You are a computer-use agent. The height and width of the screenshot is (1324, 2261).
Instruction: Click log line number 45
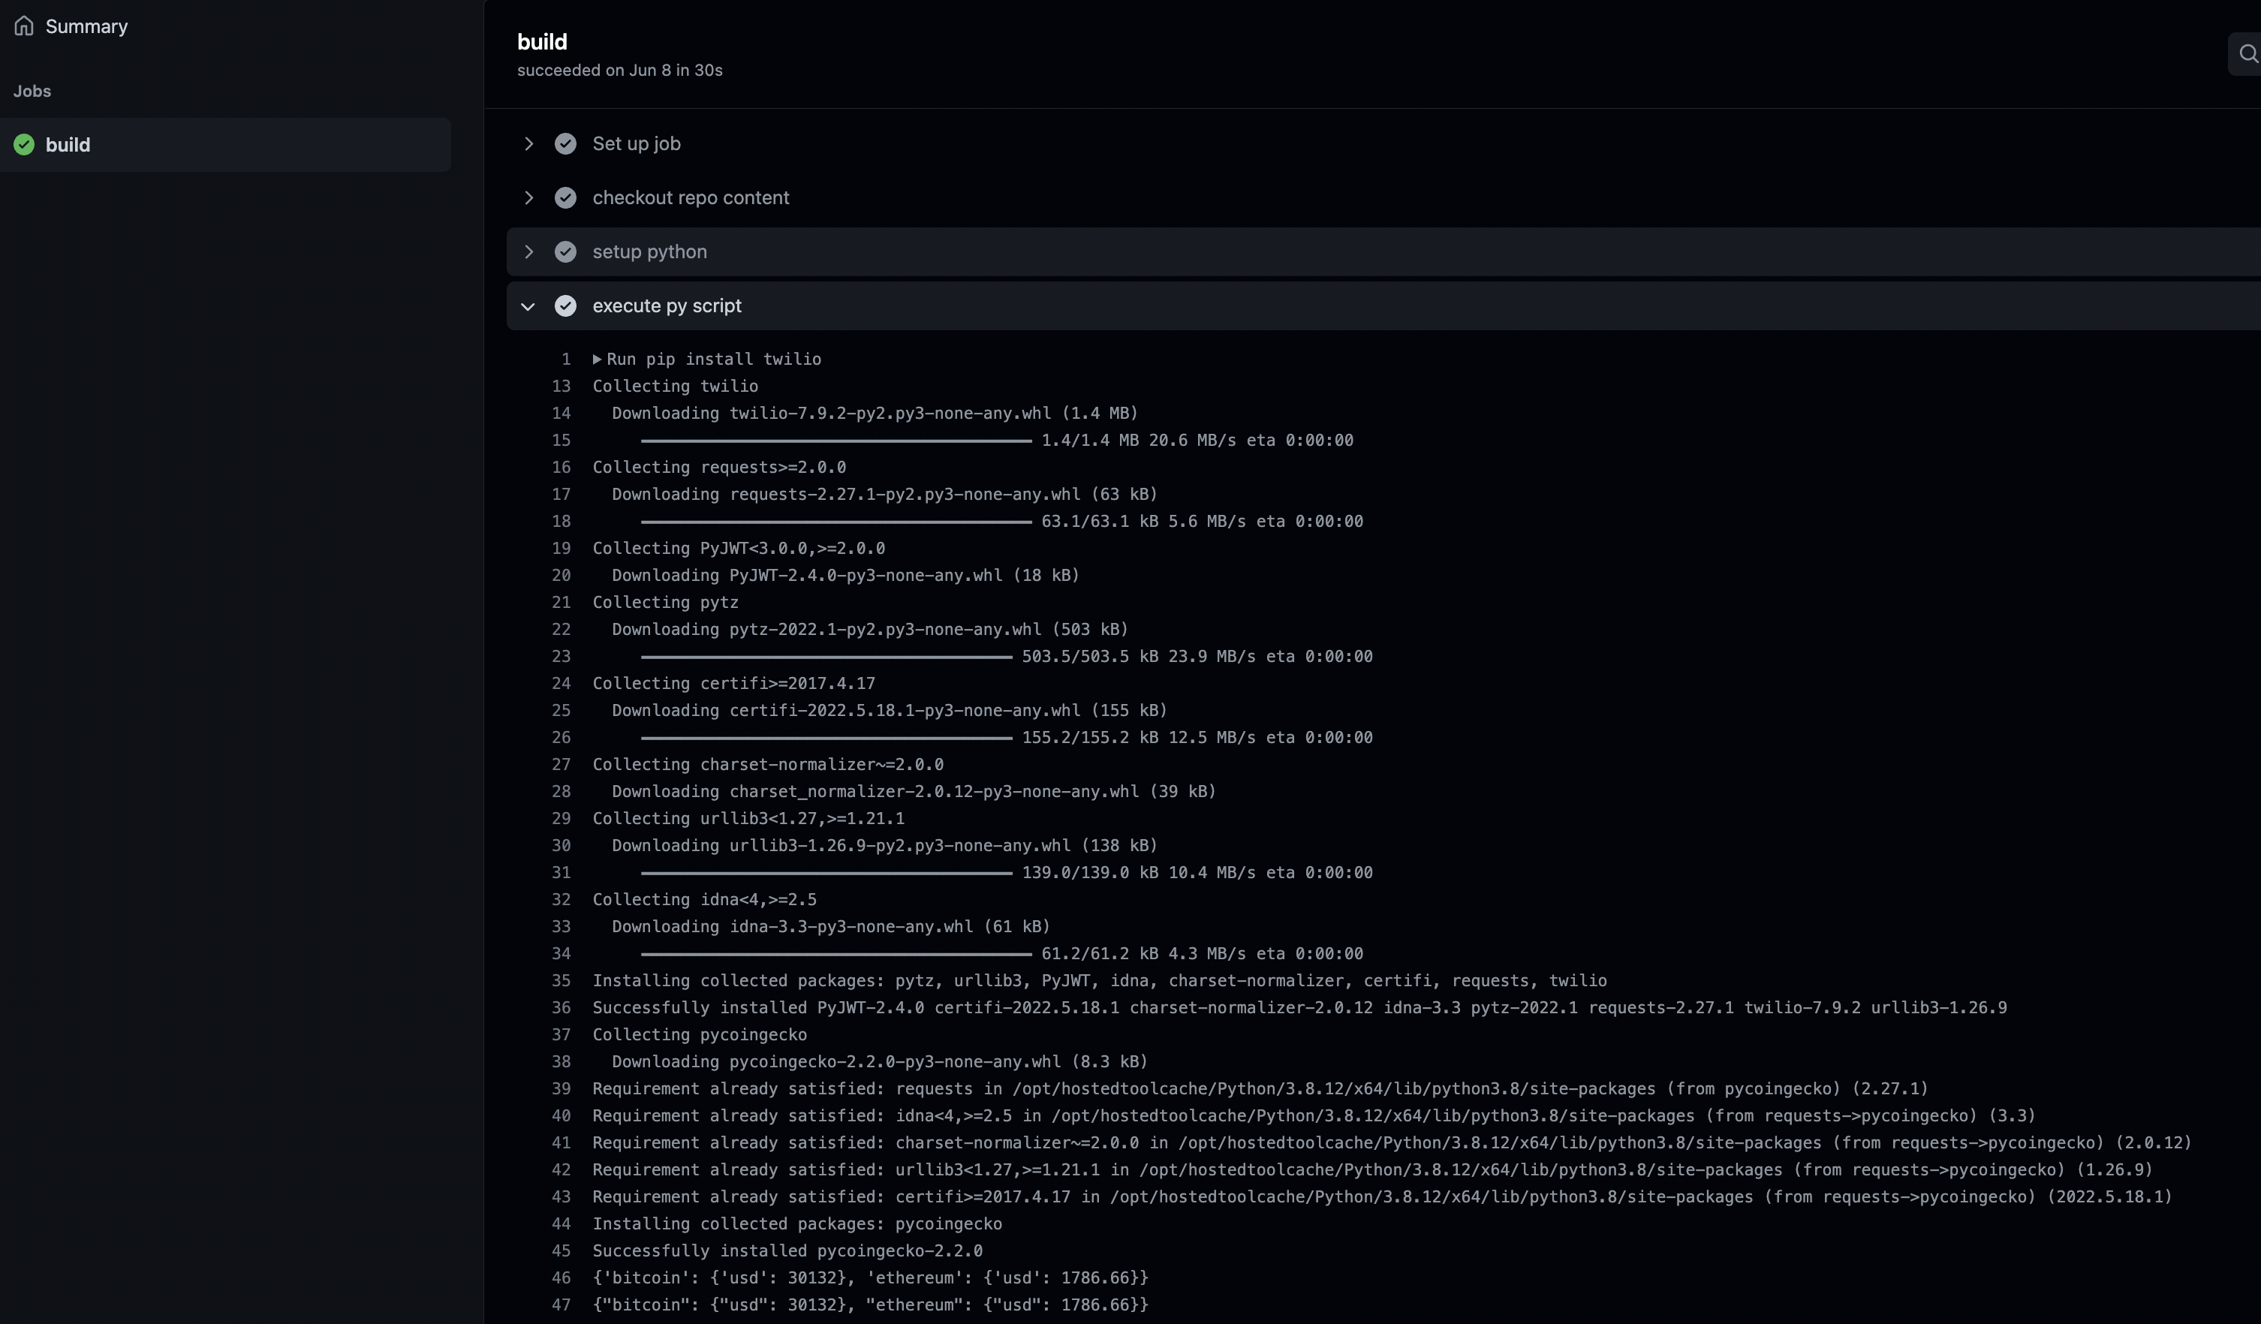pos(561,1250)
